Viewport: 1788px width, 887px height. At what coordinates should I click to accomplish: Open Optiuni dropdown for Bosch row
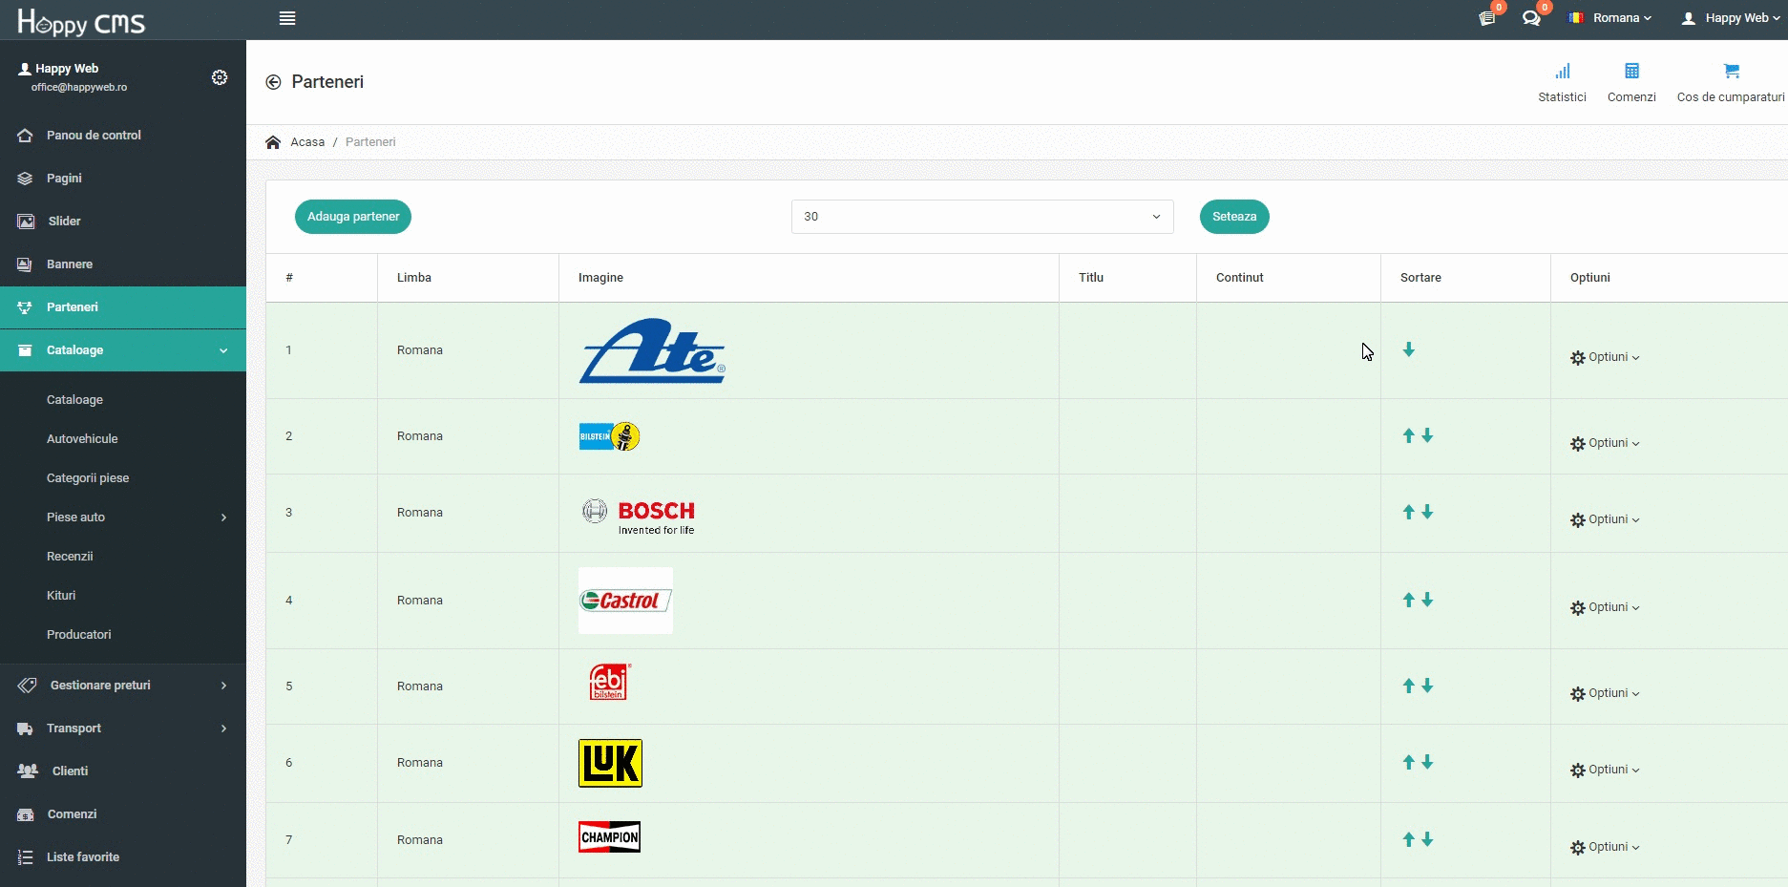point(1605,519)
